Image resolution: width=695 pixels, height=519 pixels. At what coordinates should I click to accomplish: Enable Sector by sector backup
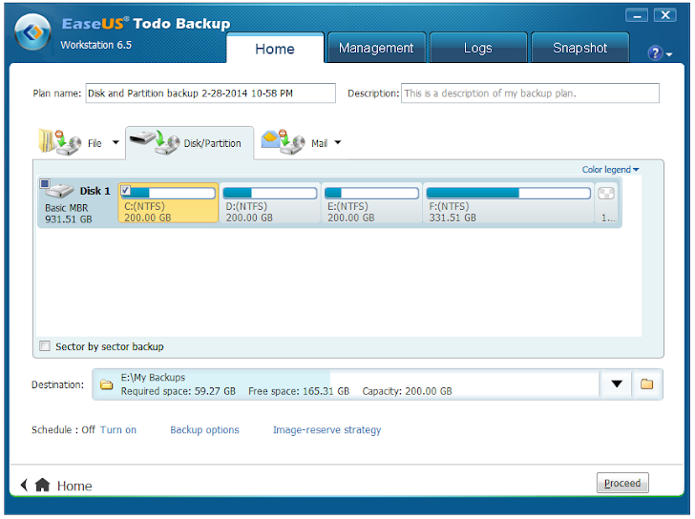coord(45,346)
